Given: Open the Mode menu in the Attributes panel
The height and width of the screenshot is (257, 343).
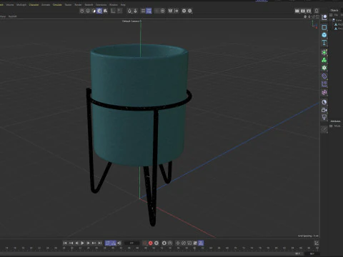Looking at the screenshot, I should point(337,126).
